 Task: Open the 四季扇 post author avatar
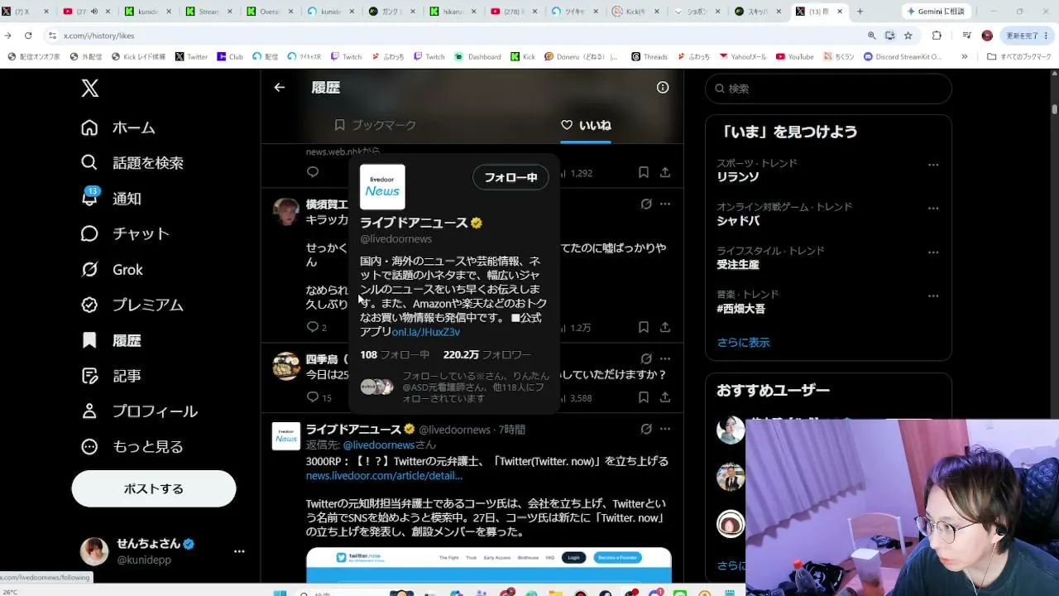[x=286, y=366]
